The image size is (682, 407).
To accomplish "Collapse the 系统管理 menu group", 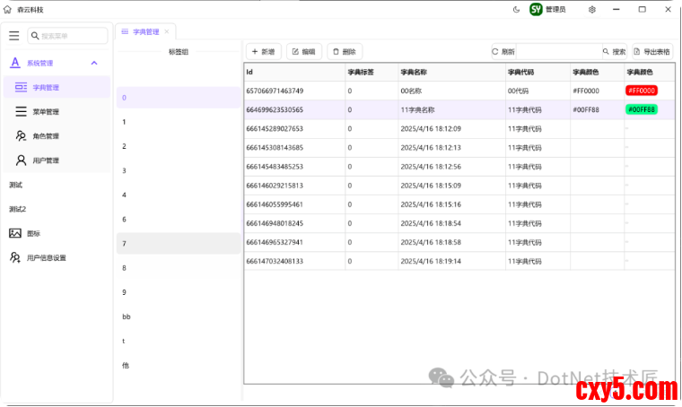I will click(94, 63).
